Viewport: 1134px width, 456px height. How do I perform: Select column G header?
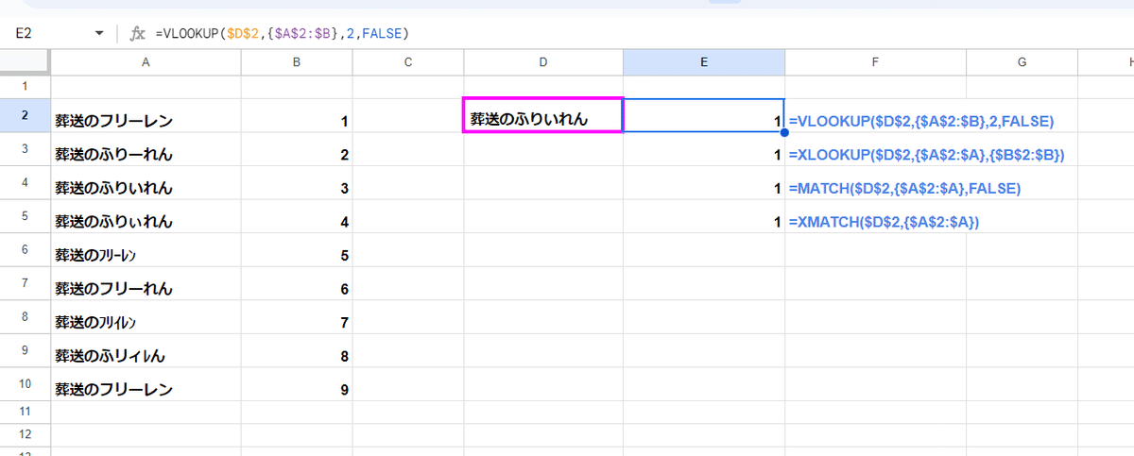click(x=1022, y=61)
